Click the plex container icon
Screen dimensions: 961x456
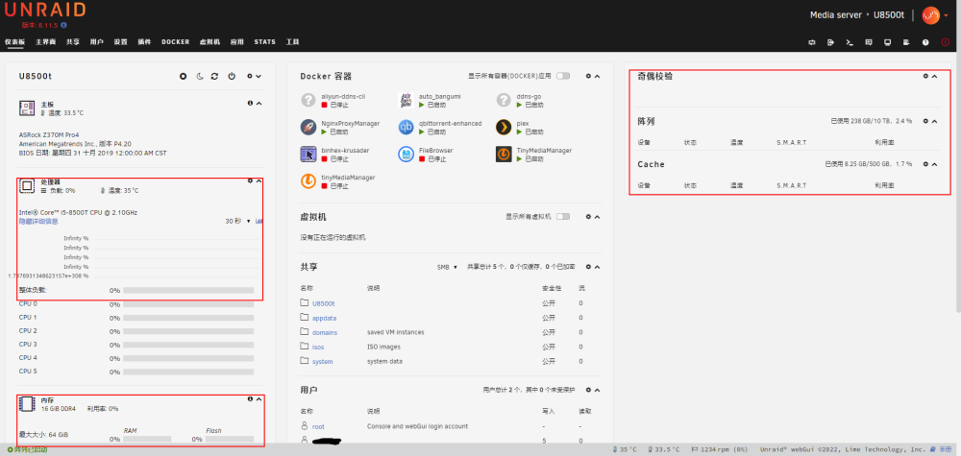click(504, 127)
